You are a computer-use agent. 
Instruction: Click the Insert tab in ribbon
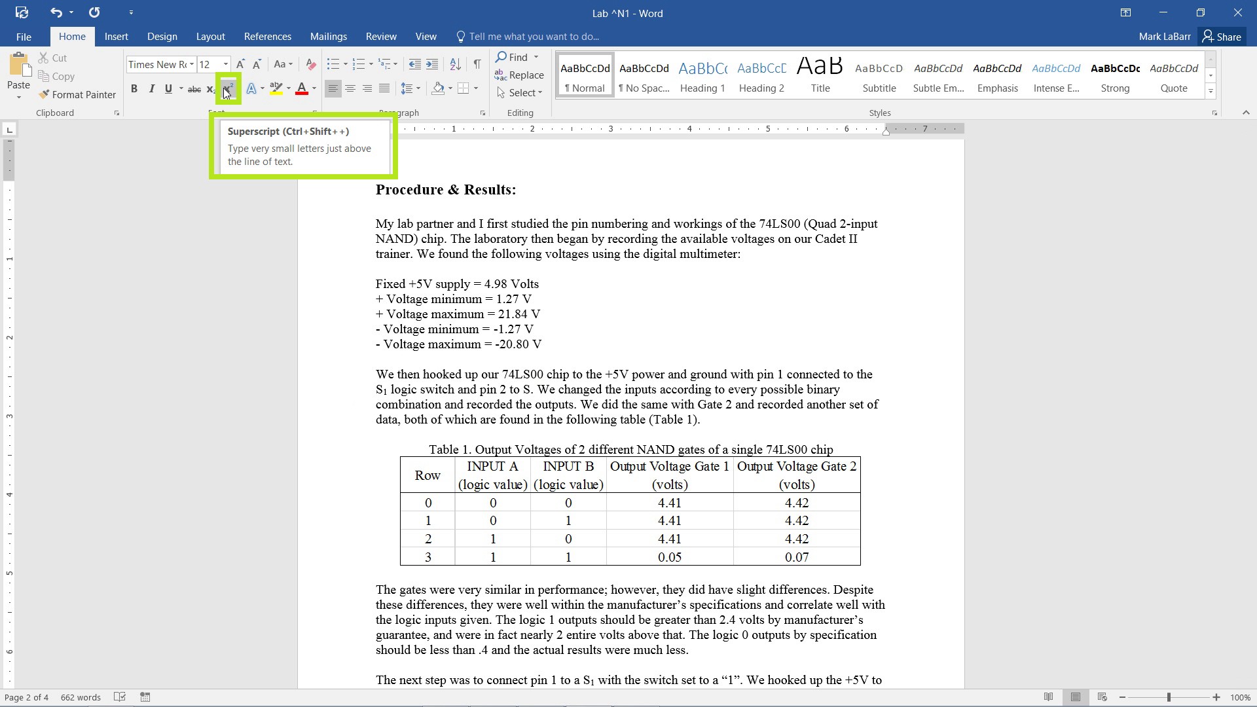coord(116,36)
